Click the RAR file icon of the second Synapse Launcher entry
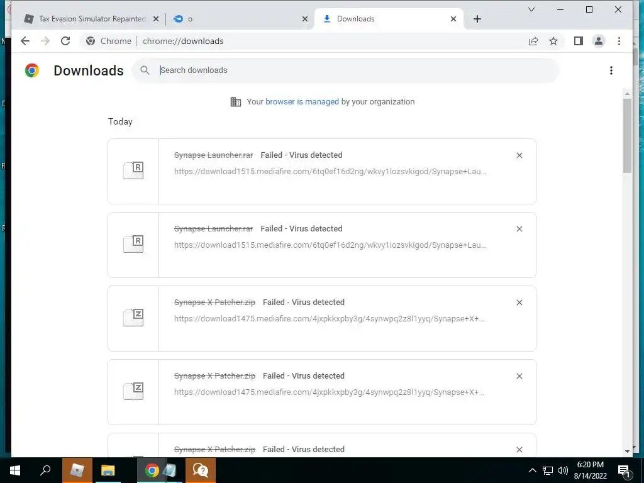Screen dimensions: 644x483 point(133,244)
